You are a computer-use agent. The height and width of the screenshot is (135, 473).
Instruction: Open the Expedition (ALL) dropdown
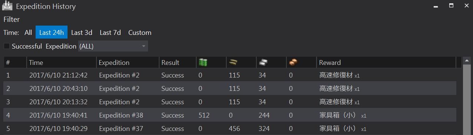tap(113, 46)
